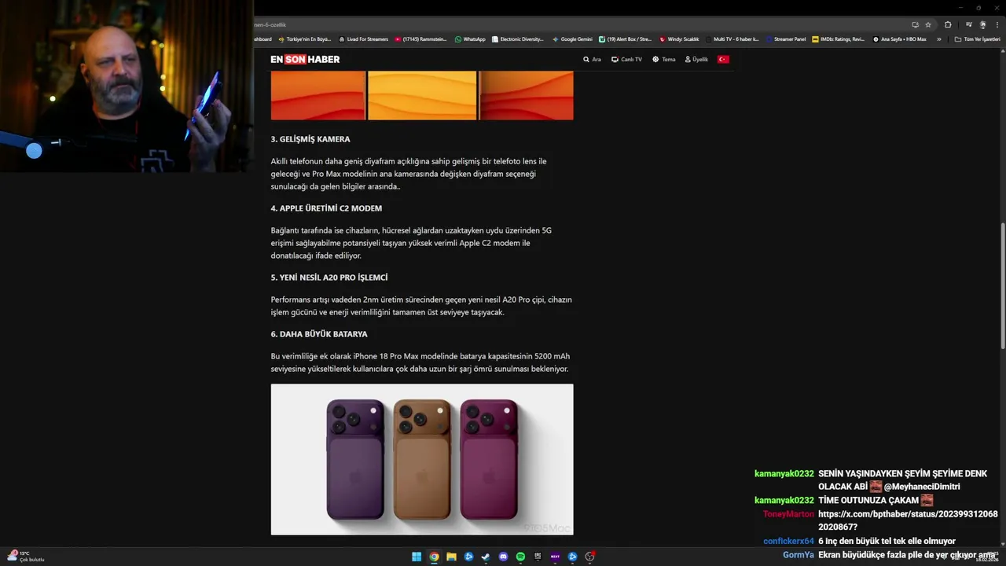Open File Explorer from the taskbar

pyautogui.click(x=451, y=557)
